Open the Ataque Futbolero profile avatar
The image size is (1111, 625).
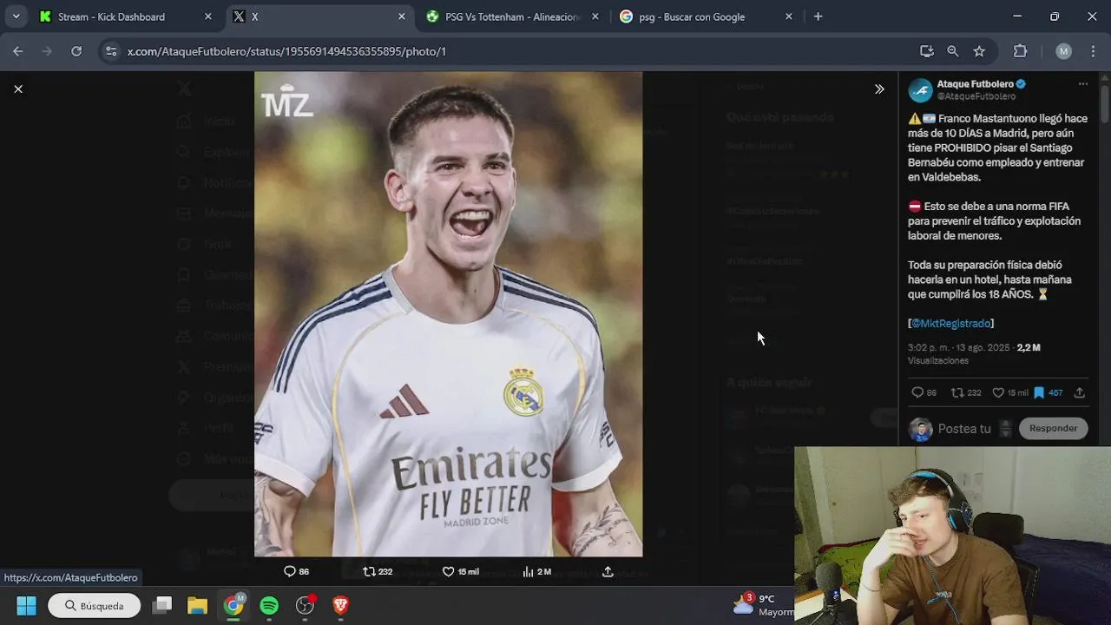[920, 90]
